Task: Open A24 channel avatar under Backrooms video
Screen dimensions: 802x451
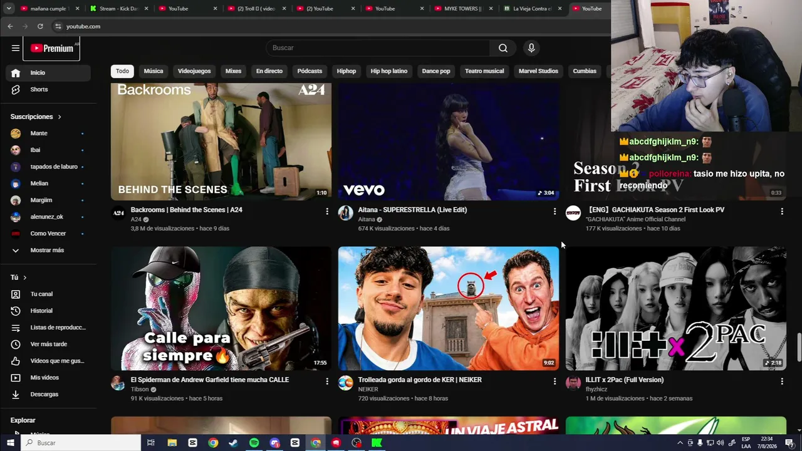Action: click(x=118, y=213)
